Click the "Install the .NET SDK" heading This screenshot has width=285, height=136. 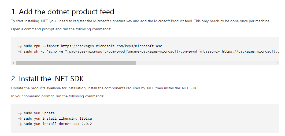[x=47, y=79]
